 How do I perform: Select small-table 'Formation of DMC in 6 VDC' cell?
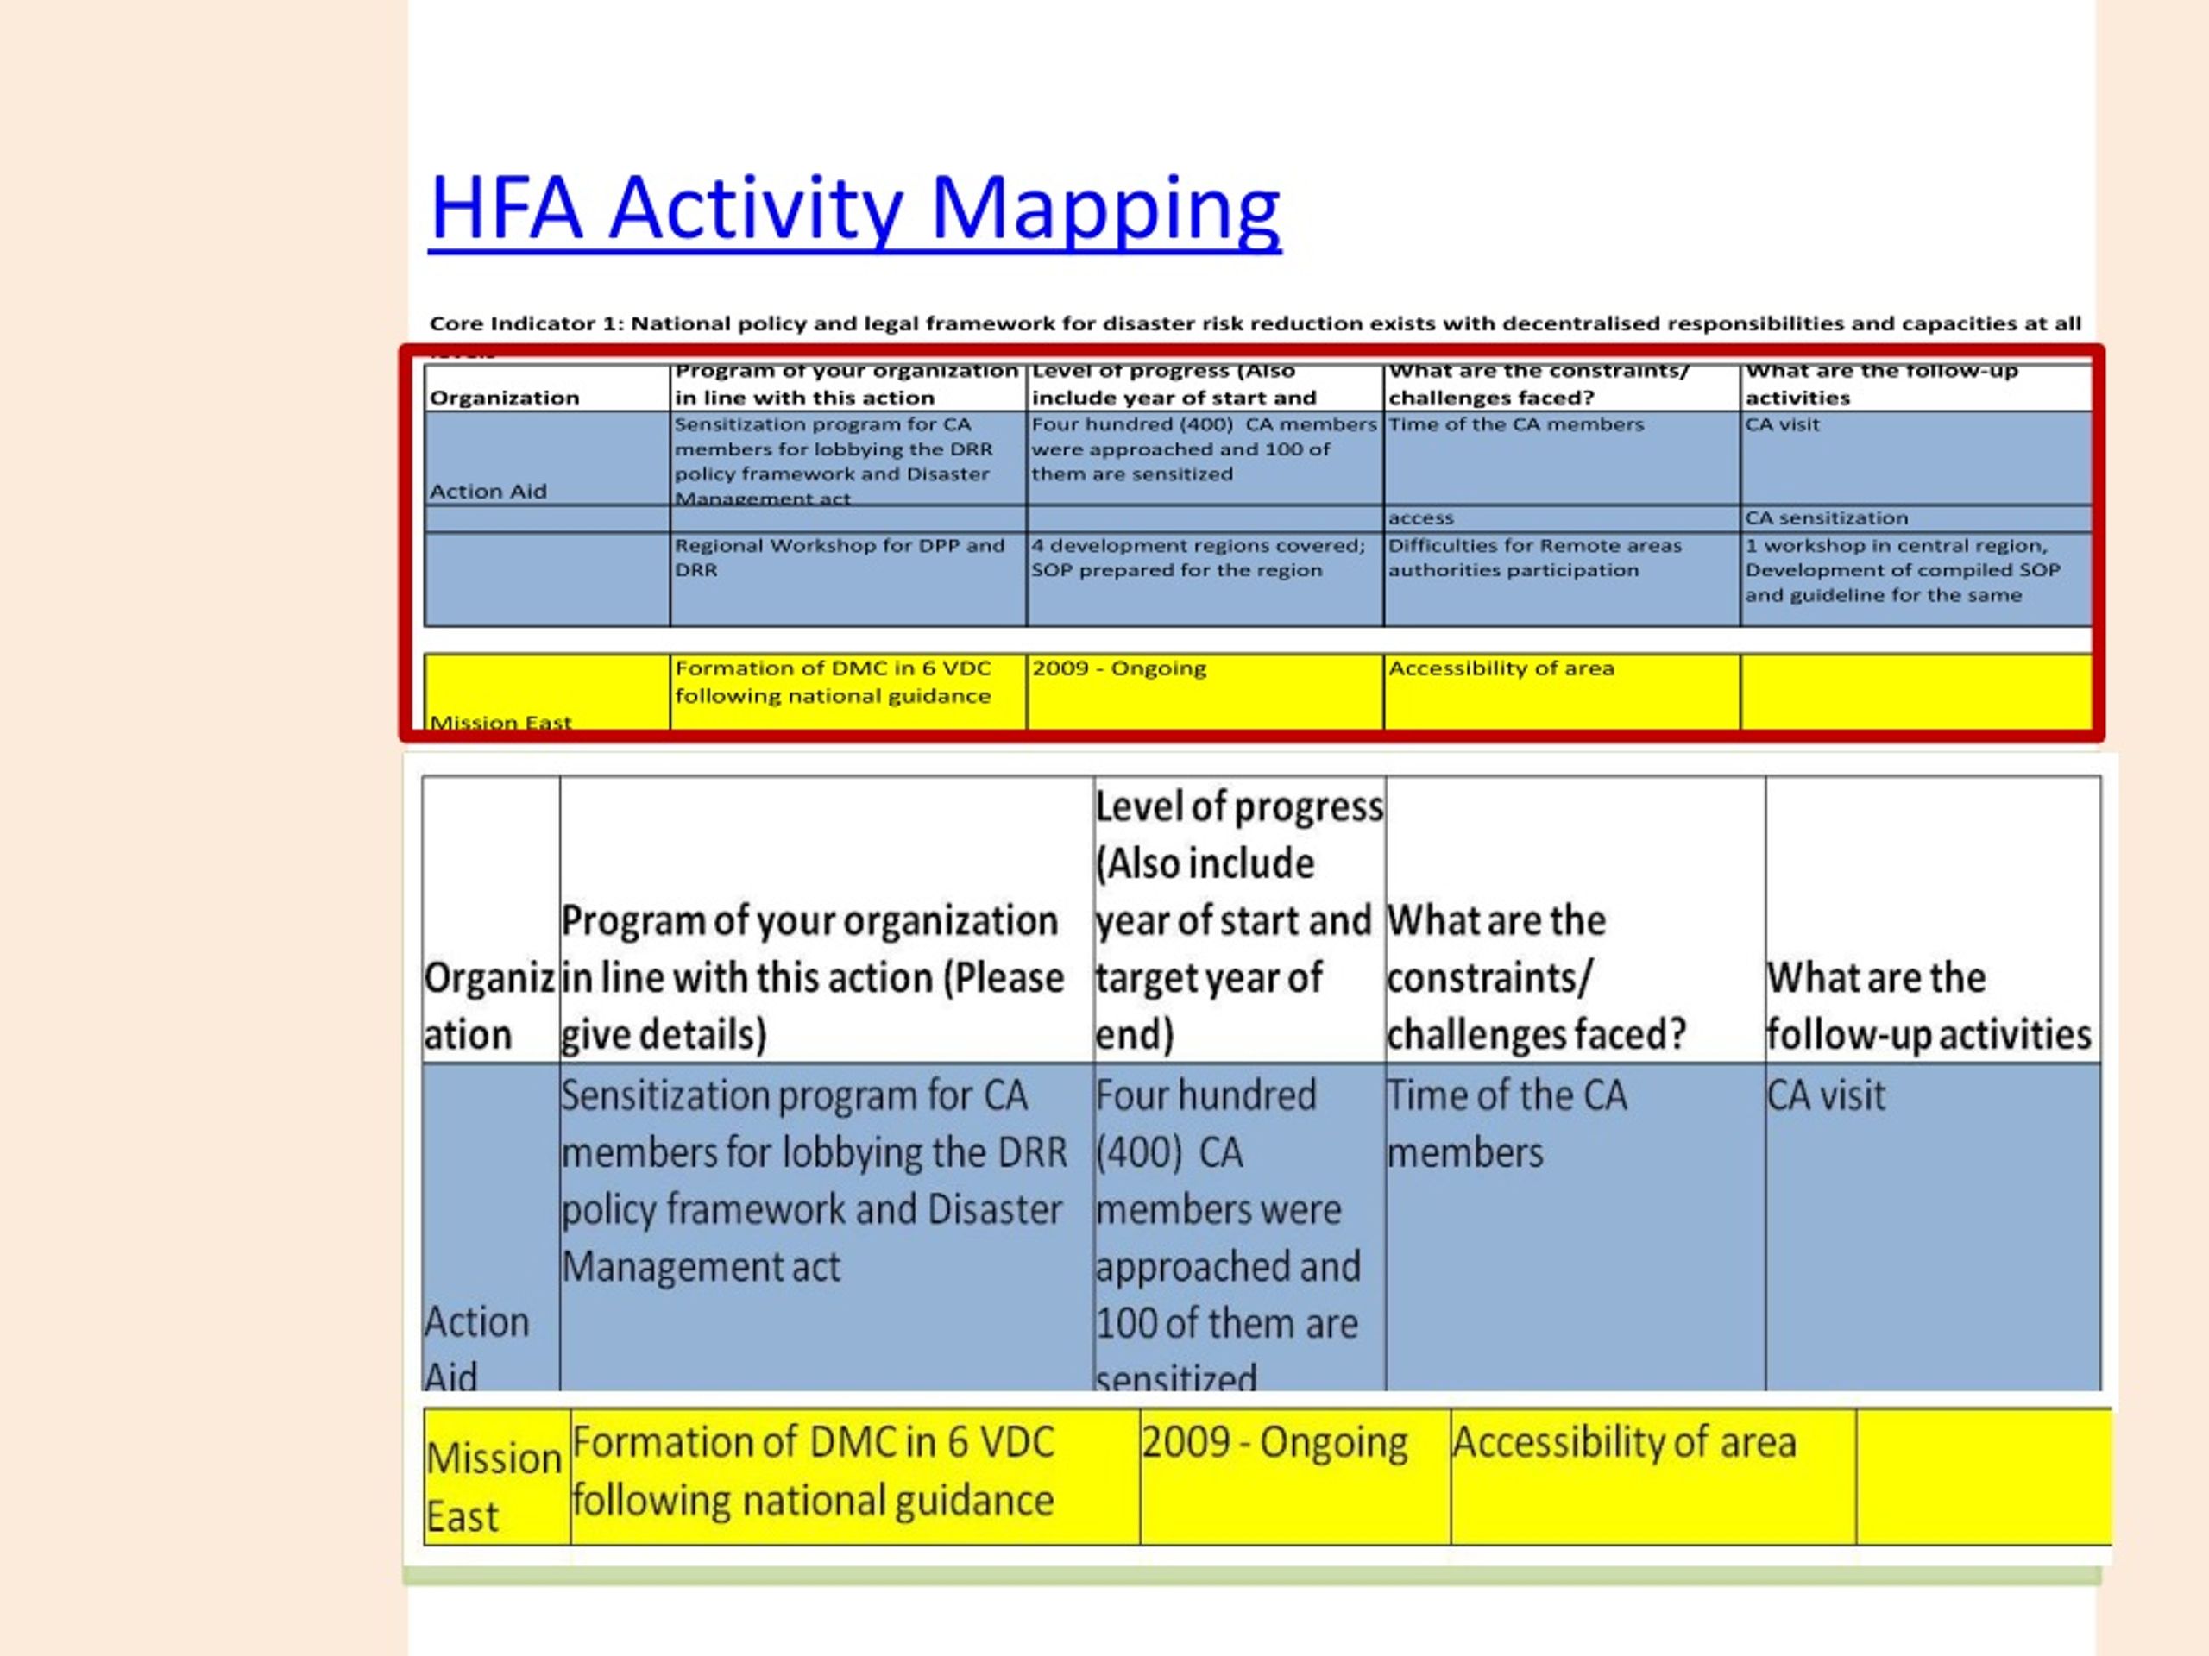848,692
